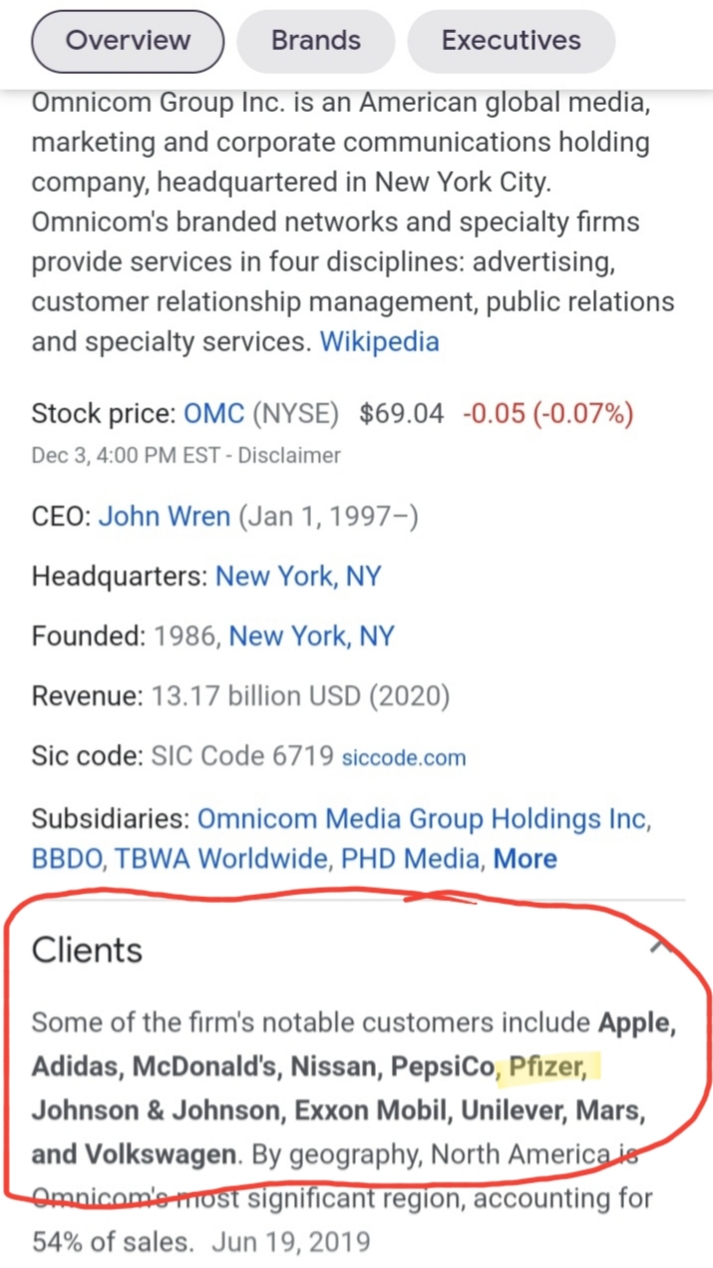Open Omnicom Media Group Holdings Inc subsidiary
The image size is (713, 1268).
coord(423,819)
